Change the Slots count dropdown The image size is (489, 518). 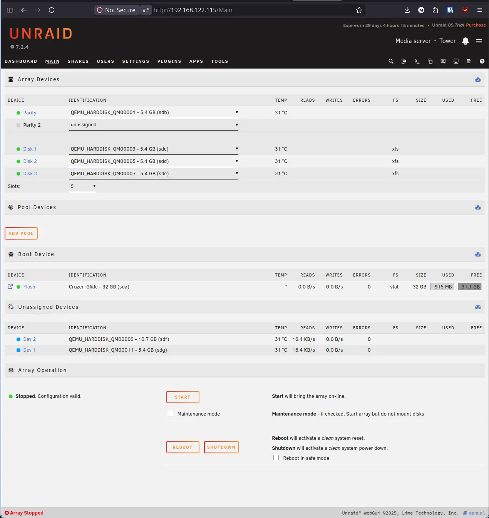[x=82, y=186]
